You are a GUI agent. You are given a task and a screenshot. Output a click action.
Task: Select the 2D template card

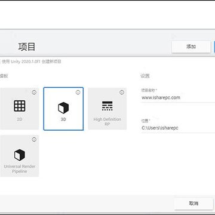tap(20, 109)
